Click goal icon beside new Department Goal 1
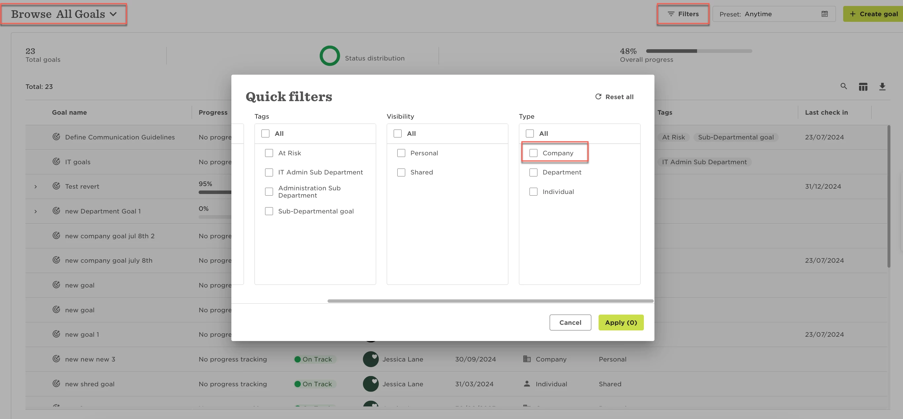This screenshot has height=419, width=903. 56,211
